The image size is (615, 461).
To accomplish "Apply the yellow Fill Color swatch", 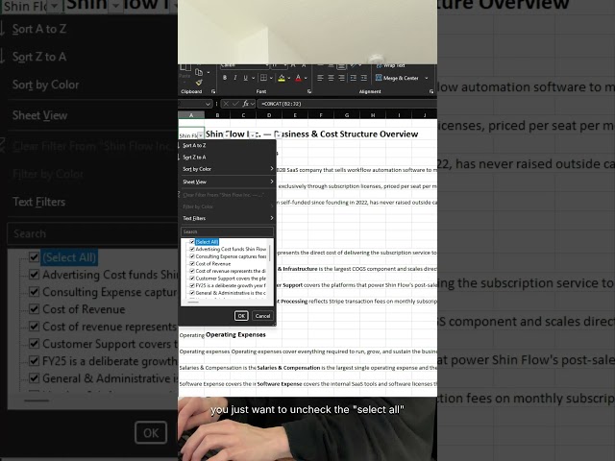I will (x=282, y=78).
